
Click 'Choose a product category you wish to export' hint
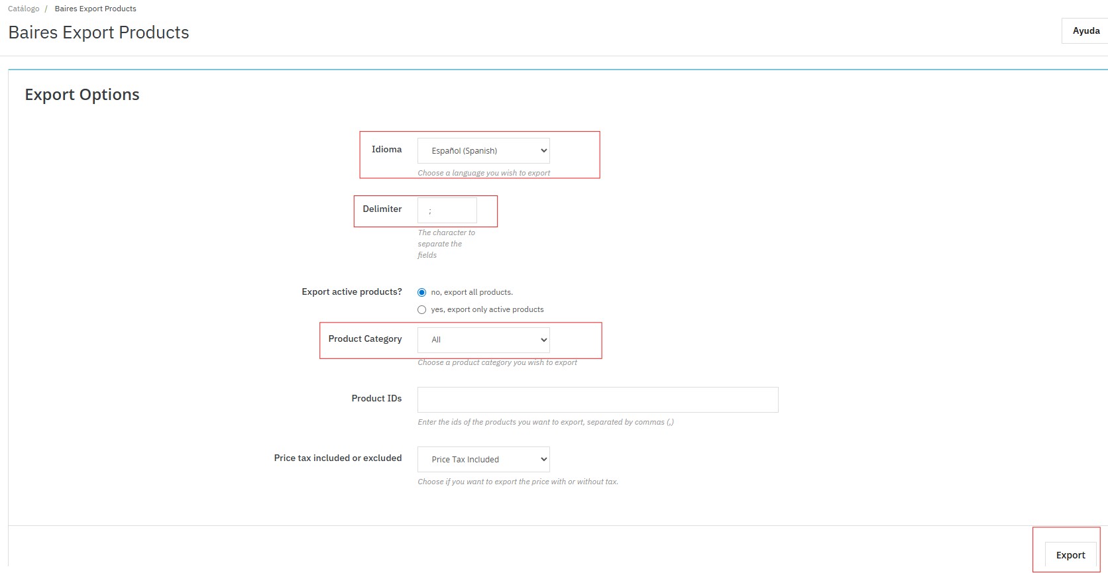click(497, 362)
